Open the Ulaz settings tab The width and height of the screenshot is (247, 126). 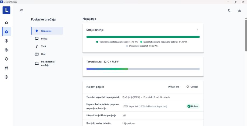[x=43, y=54]
